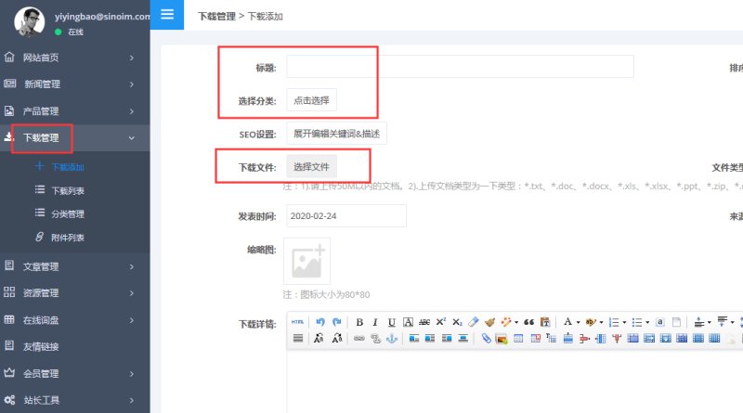
Task: Open paragraph spacing before dropdown
Action: point(710,323)
